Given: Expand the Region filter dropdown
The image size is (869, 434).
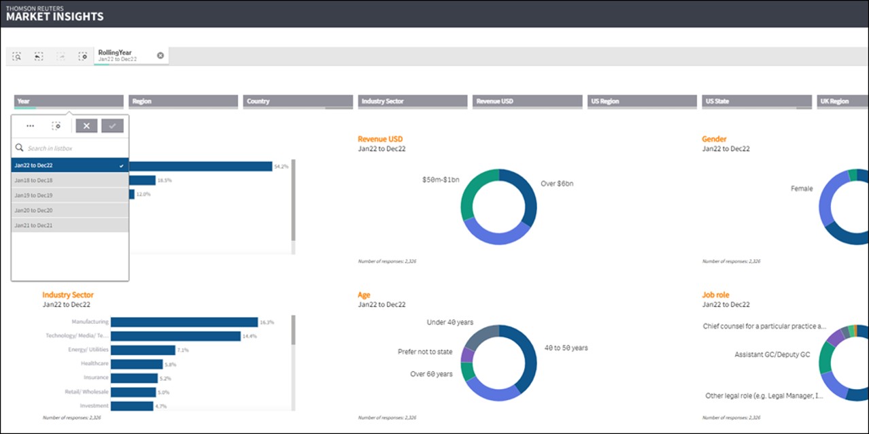Looking at the screenshot, I should 183,101.
